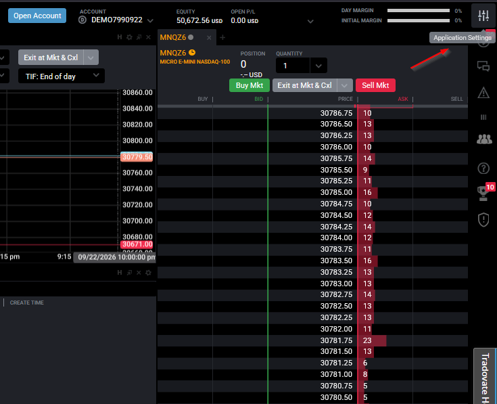Viewport: 497px width, 404px height.
Task: Click the SELL column header
Action: click(x=456, y=99)
